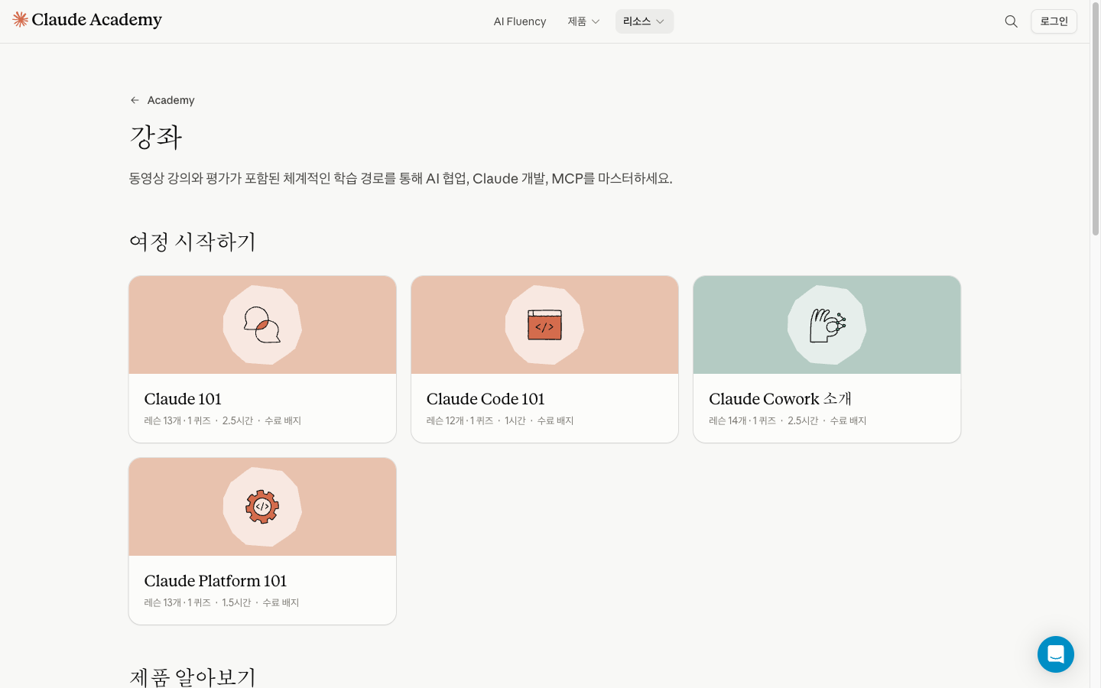Click the code window icon on Claude Code 101
1101x688 pixels.
click(x=544, y=325)
